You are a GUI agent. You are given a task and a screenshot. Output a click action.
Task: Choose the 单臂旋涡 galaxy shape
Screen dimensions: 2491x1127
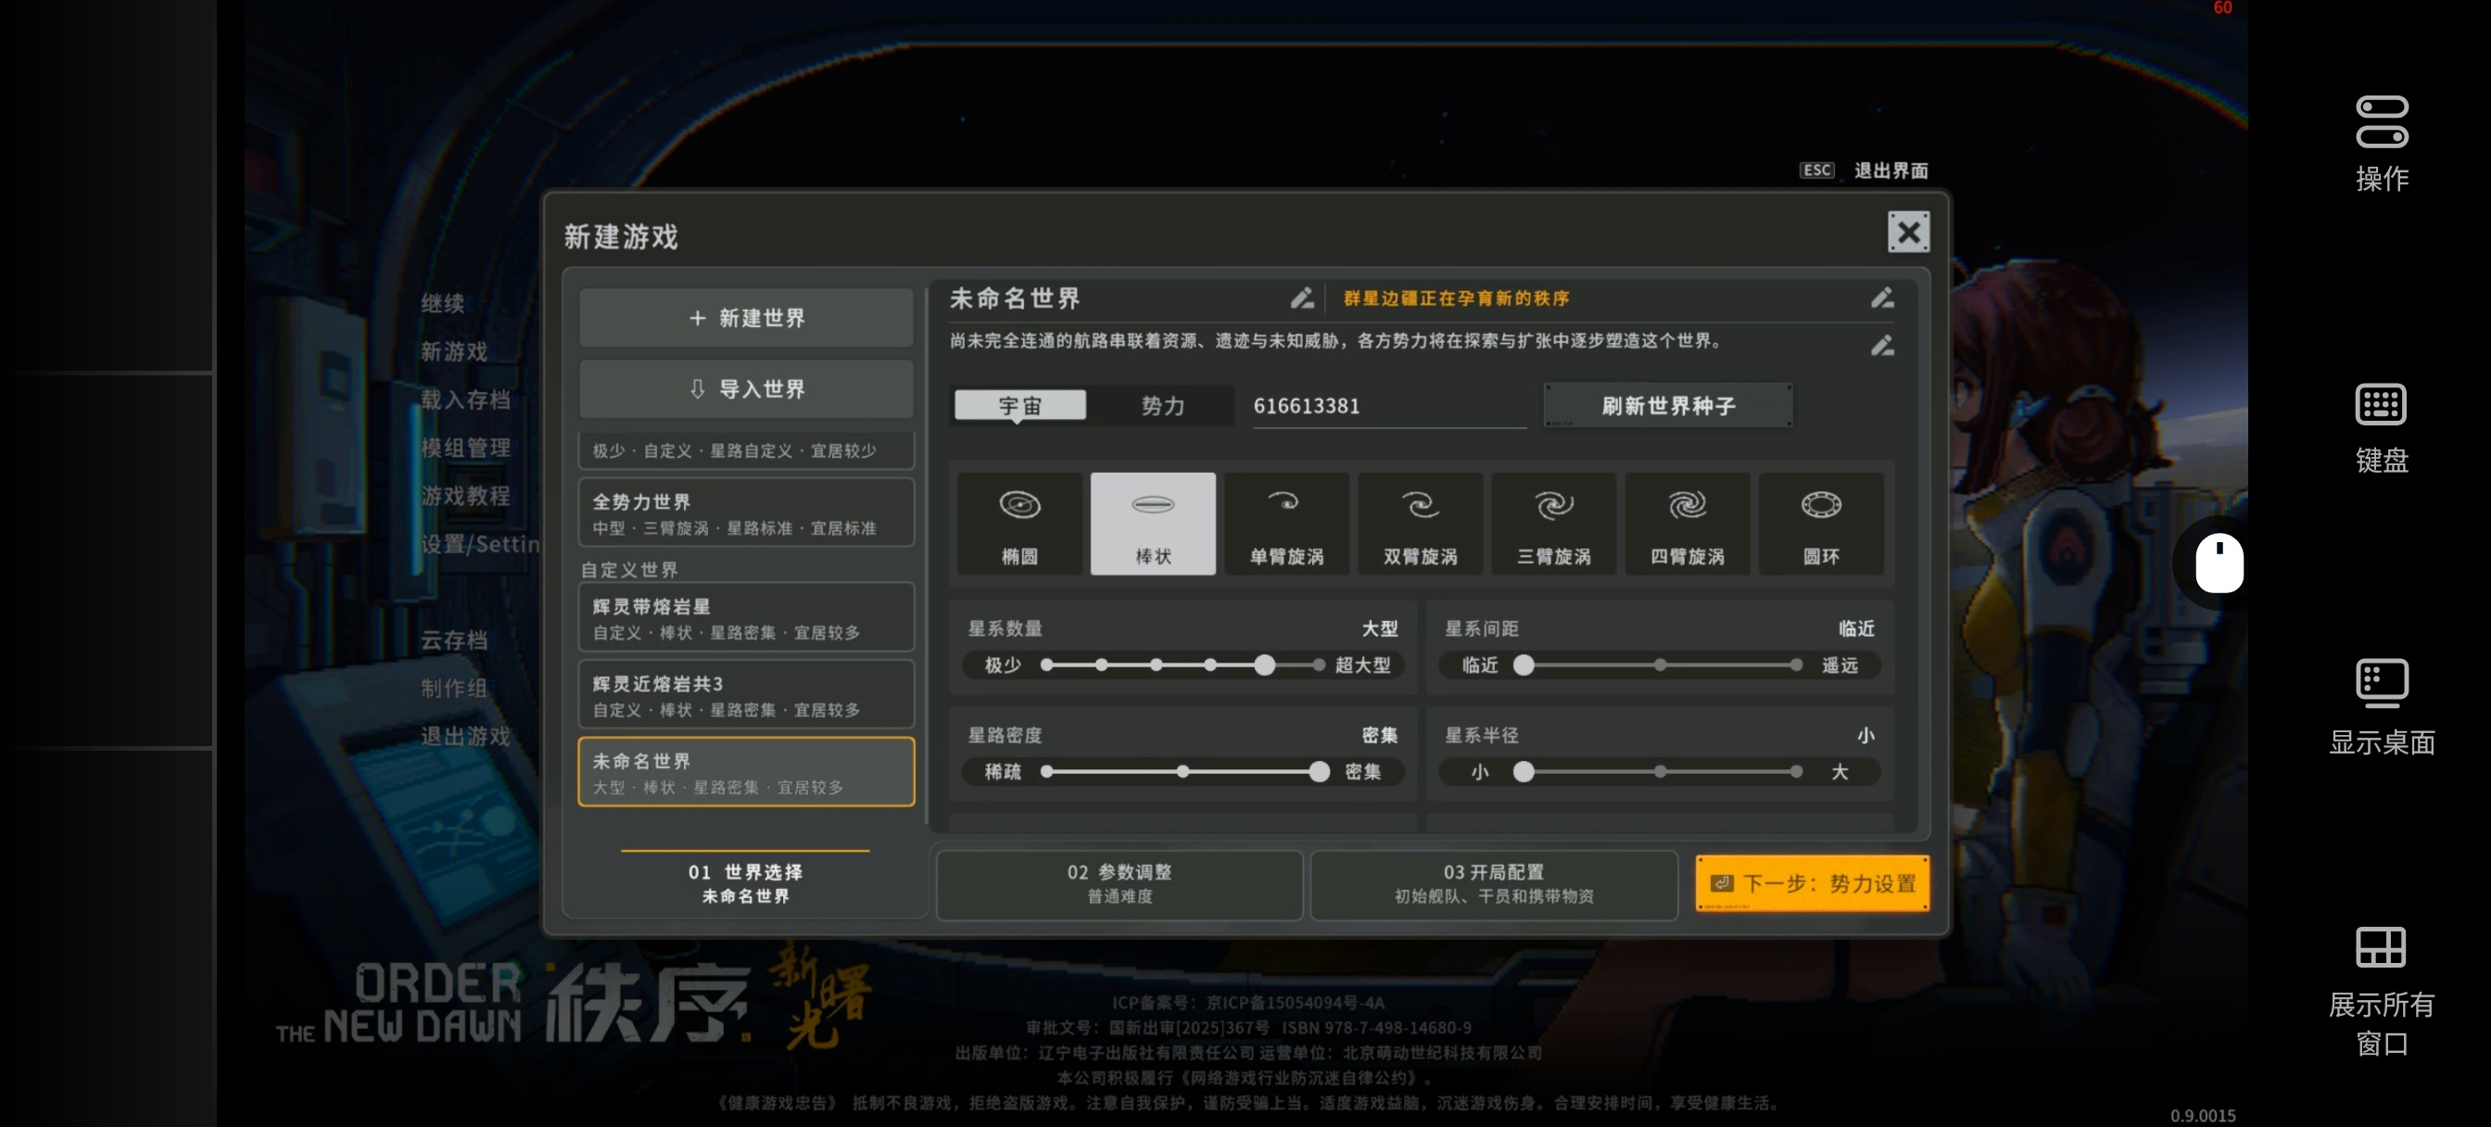coord(1286,524)
